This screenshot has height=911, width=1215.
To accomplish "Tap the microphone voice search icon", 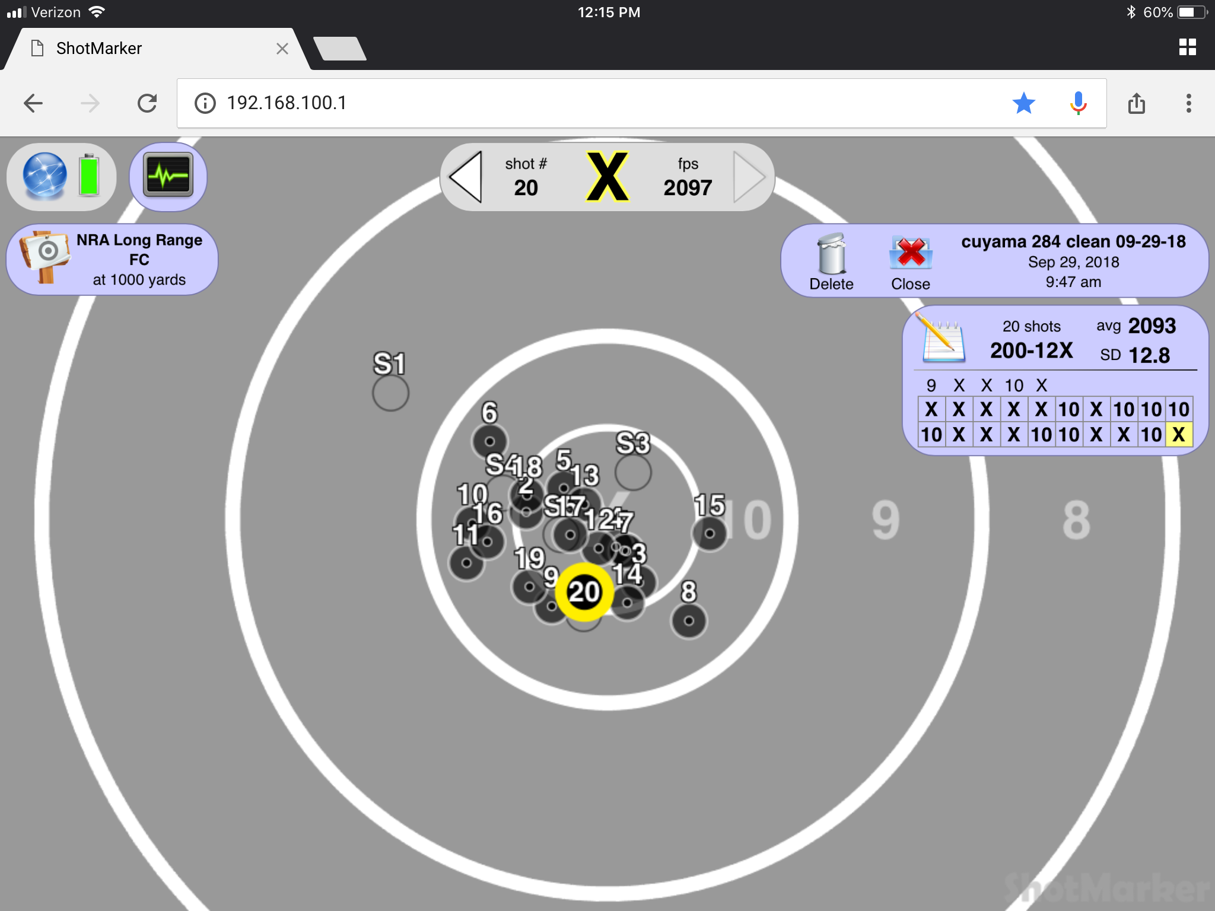I will (x=1078, y=103).
